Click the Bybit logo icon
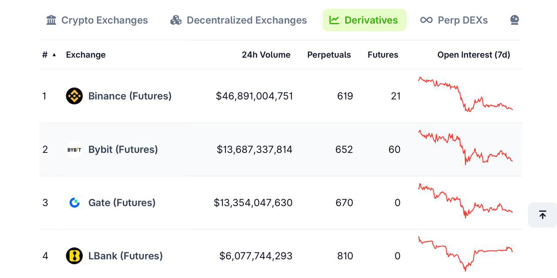The width and height of the screenshot is (557, 278). [74, 149]
